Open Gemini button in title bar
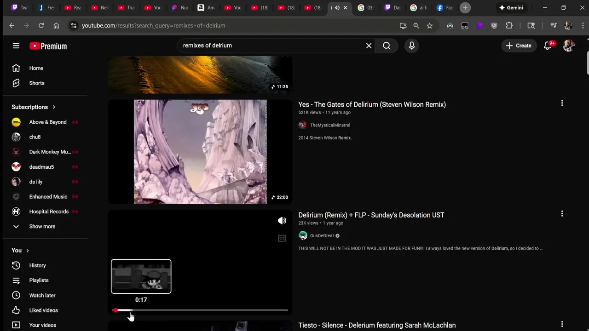589x331 pixels. (x=511, y=8)
